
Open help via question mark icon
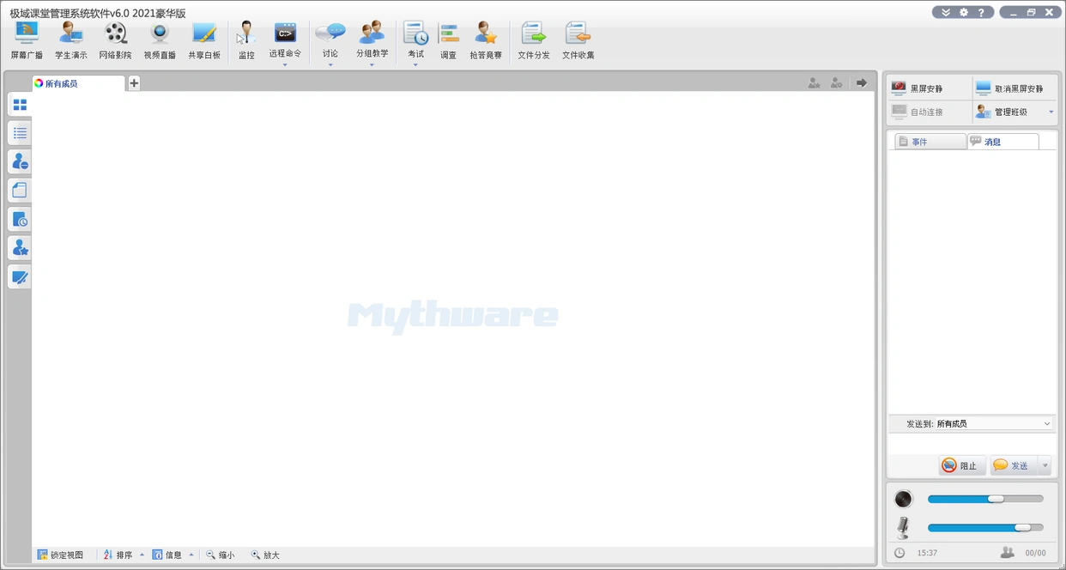tap(981, 12)
